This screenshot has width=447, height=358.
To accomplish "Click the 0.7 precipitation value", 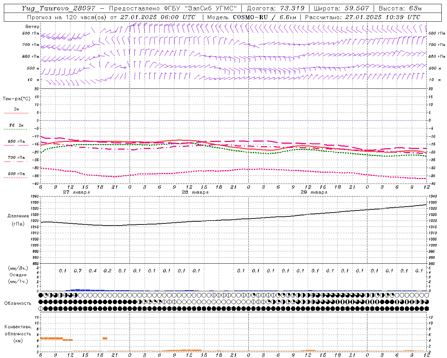I will [x=78, y=271].
